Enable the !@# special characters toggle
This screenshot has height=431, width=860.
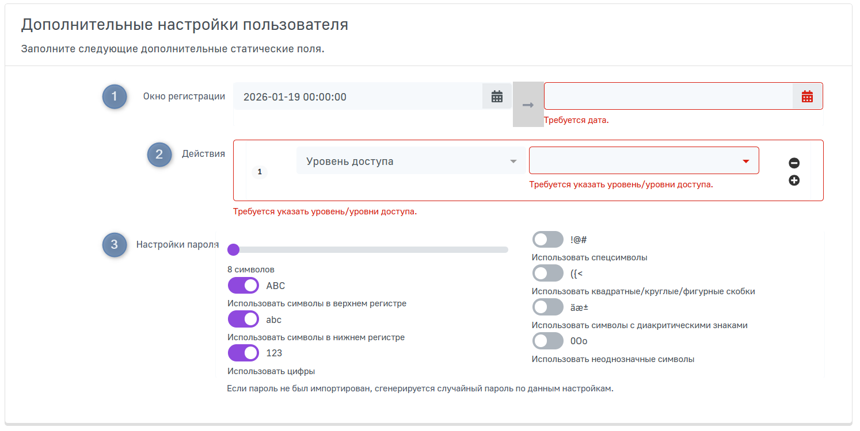[547, 240]
